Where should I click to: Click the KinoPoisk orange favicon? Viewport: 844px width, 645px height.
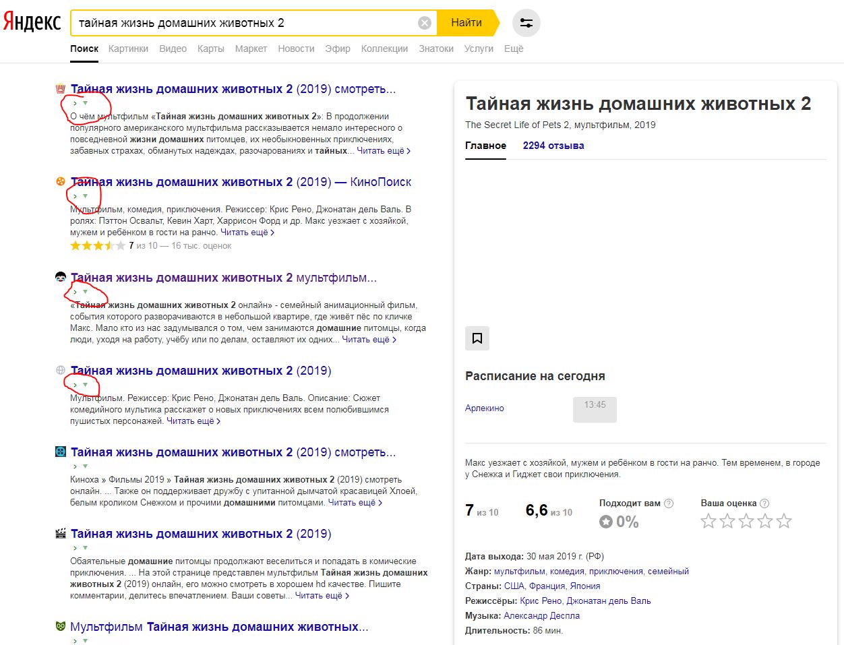coord(61,181)
